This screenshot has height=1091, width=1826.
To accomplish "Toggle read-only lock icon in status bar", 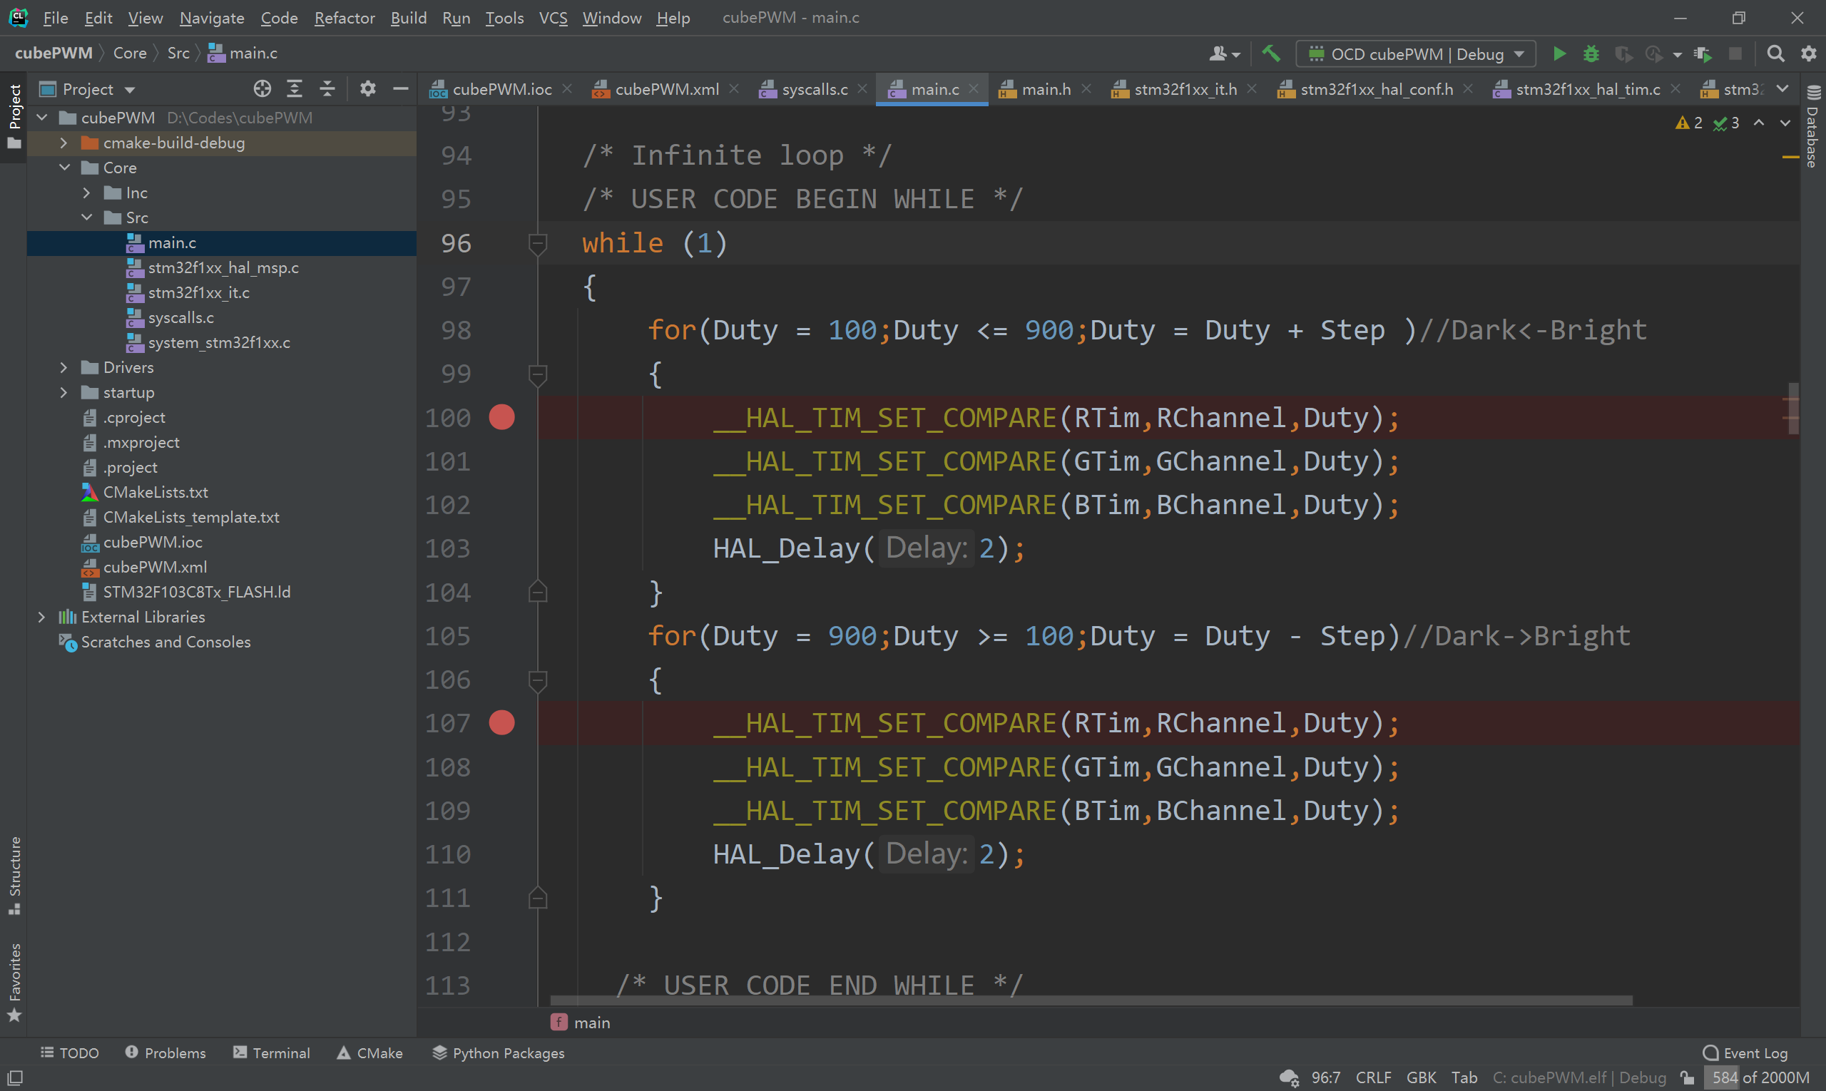I will (x=1688, y=1077).
